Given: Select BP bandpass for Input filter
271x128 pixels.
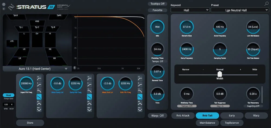Looking at the screenshot, I should 39,103.
